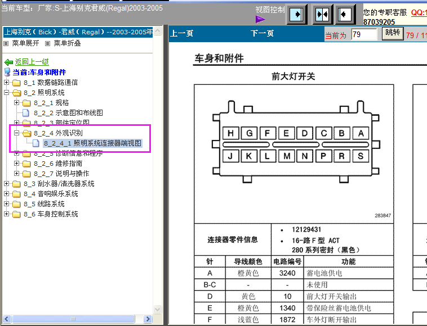Select the 8_2_4 外观识别 label
The height and width of the screenshot is (326, 427).
(58, 133)
